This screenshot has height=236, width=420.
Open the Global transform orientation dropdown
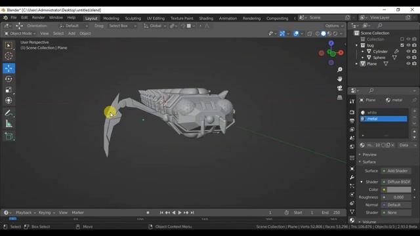click(x=155, y=26)
